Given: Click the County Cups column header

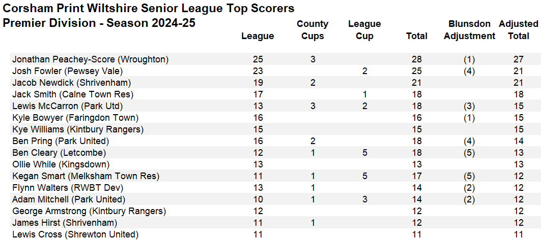Looking at the screenshot, I should click(x=312, y=30).
